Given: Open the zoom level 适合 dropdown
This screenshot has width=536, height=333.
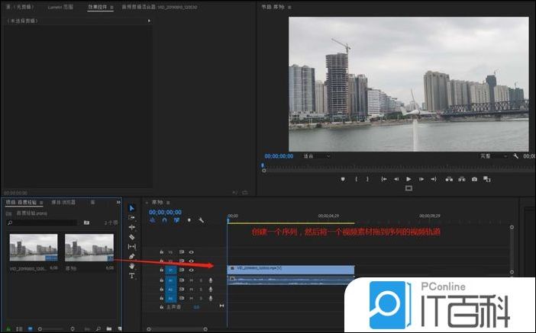Looking at the screenshot, I should tap(315, 156).
